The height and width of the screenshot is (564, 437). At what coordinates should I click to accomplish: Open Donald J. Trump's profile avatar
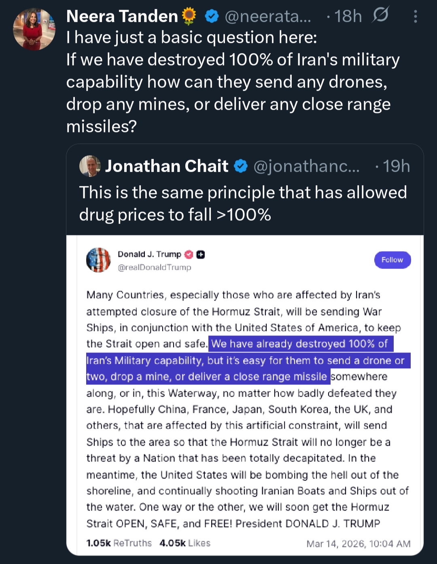tap(98, 260)
